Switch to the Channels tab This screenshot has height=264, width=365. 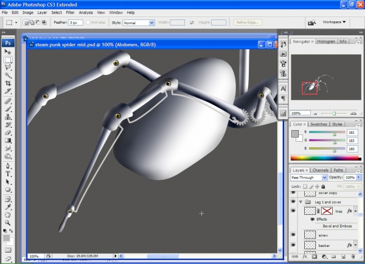click(x=321, y=170)
